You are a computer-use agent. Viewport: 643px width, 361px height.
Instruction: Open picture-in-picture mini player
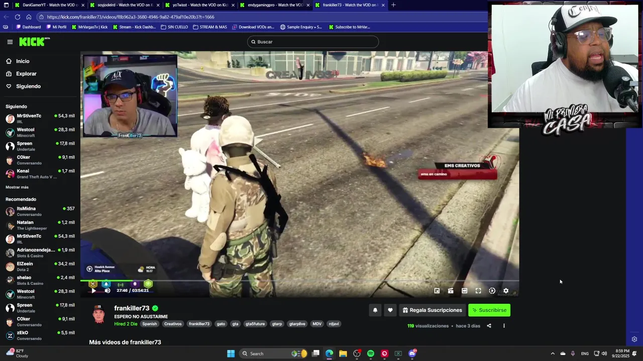click(437, 291)
